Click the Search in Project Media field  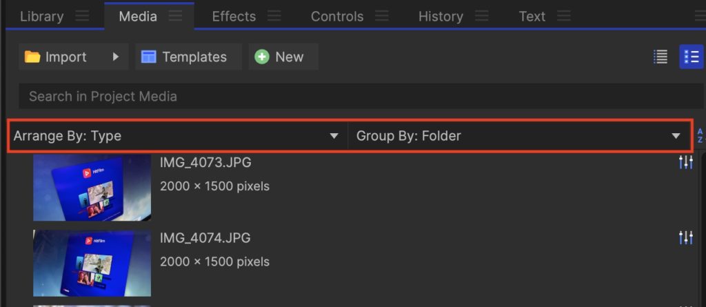tap(345, 97)
